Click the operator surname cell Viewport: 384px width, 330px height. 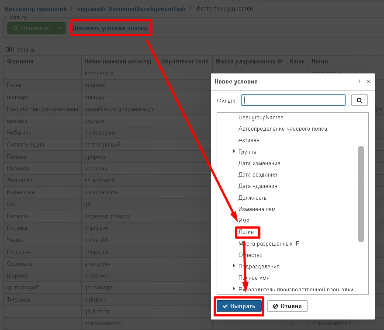pyautogui.click(x=42, y=121)
